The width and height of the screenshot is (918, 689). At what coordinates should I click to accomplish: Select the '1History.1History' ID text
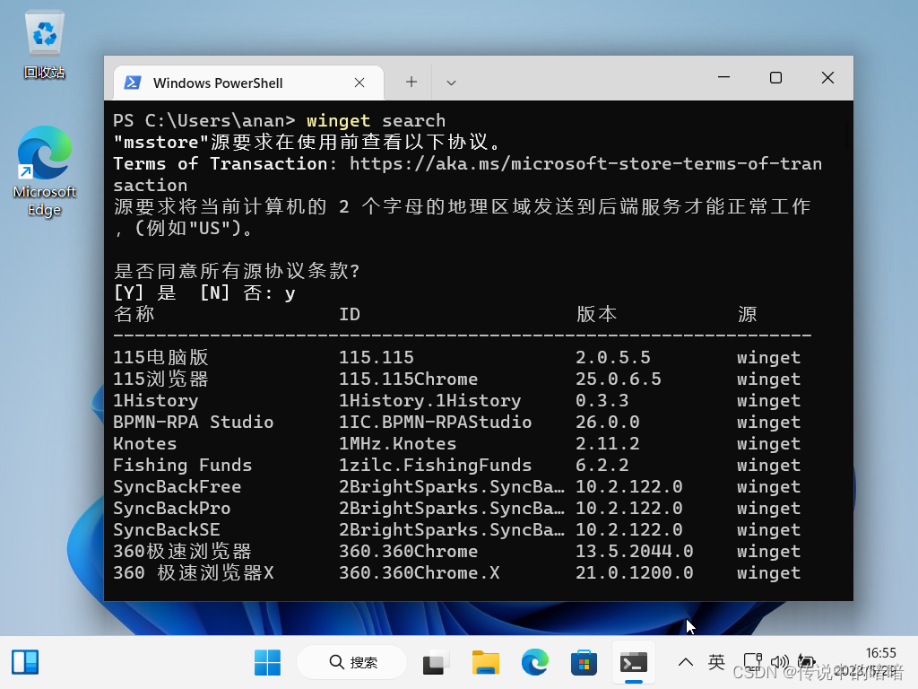point(430,401)
